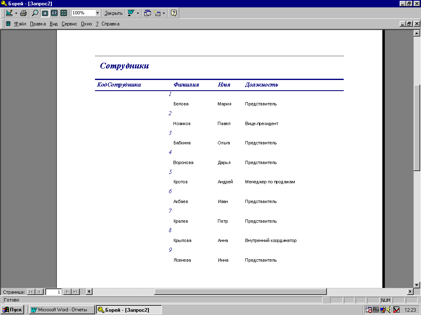Click the Закрыть button
The height and width of the screenshot is (315, 421).
point(113,13)
